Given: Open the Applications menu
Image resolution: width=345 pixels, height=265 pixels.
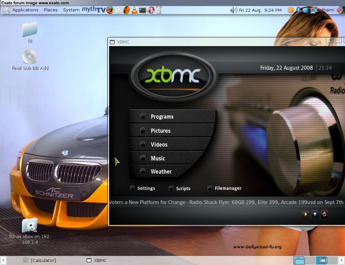Looking at the screenshot, I should (25, 10).
